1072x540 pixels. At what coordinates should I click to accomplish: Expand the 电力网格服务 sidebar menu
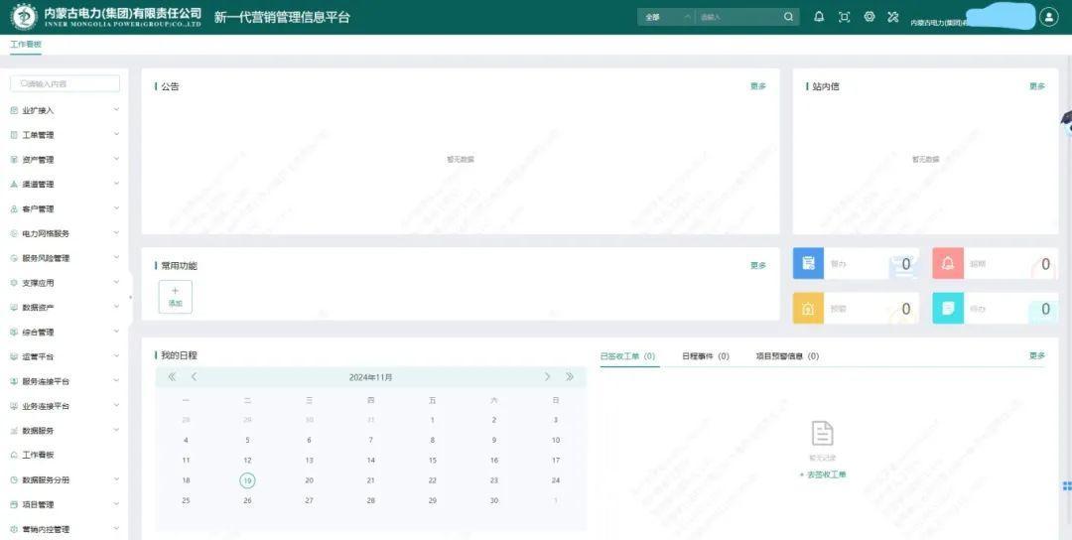click(x=65, y=233)
